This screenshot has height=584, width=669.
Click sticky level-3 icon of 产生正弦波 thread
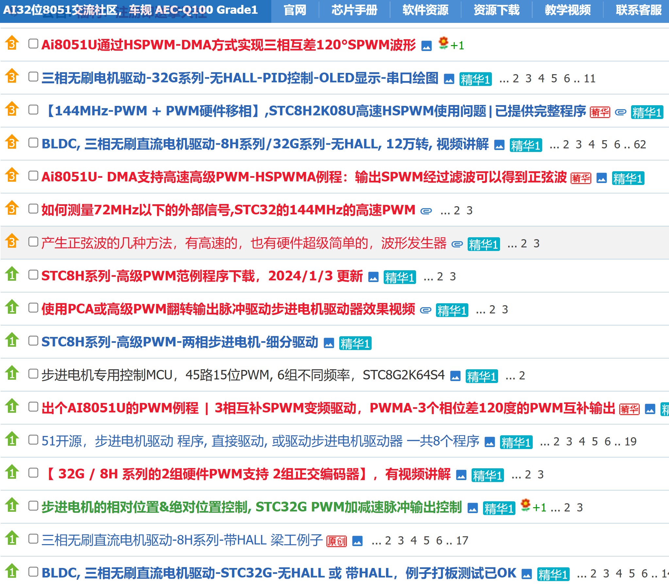pyautogui.click(x=12, y=241)
